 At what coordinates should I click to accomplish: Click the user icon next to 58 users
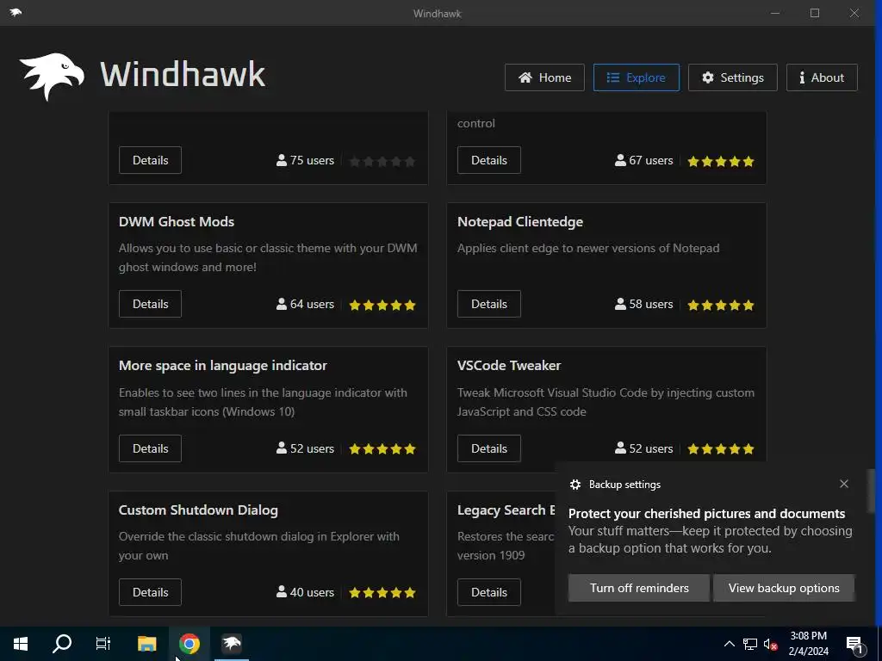pyautogui.click(x=620, y=304)
